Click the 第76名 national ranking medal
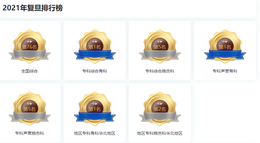Viewport: 260px width, 143px height. point(30,46)
